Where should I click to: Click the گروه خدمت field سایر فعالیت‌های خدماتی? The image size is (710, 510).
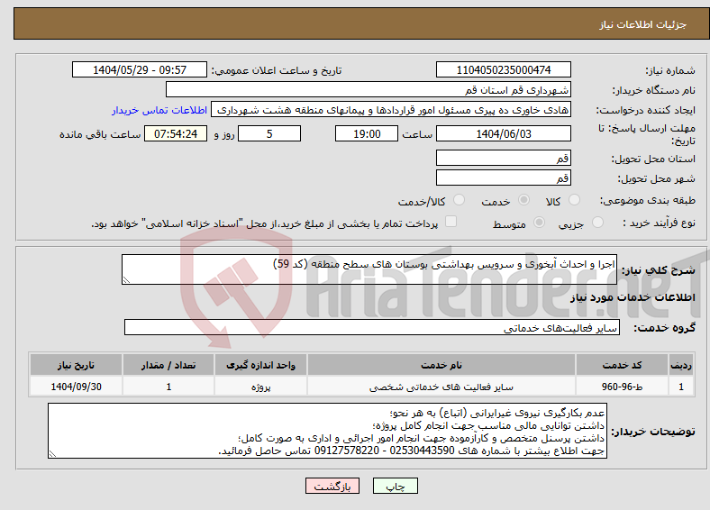point(372,327)
